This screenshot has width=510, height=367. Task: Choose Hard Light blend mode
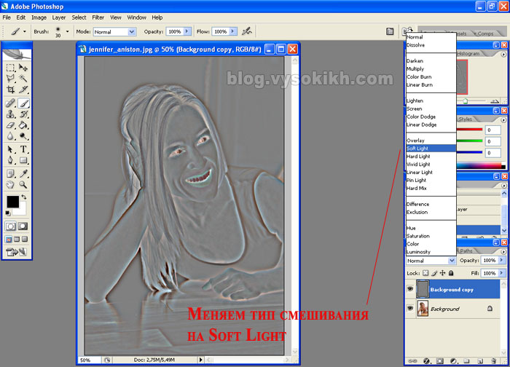coord(431,157)
